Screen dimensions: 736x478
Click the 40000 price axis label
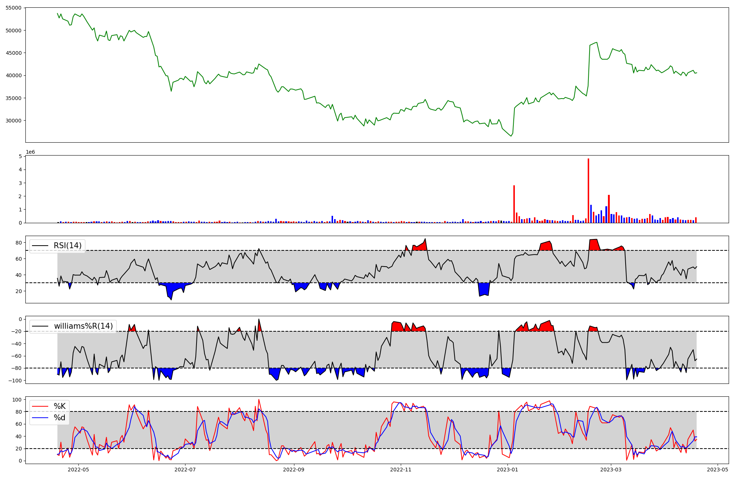pyautogui.click(x=13, y=75)
